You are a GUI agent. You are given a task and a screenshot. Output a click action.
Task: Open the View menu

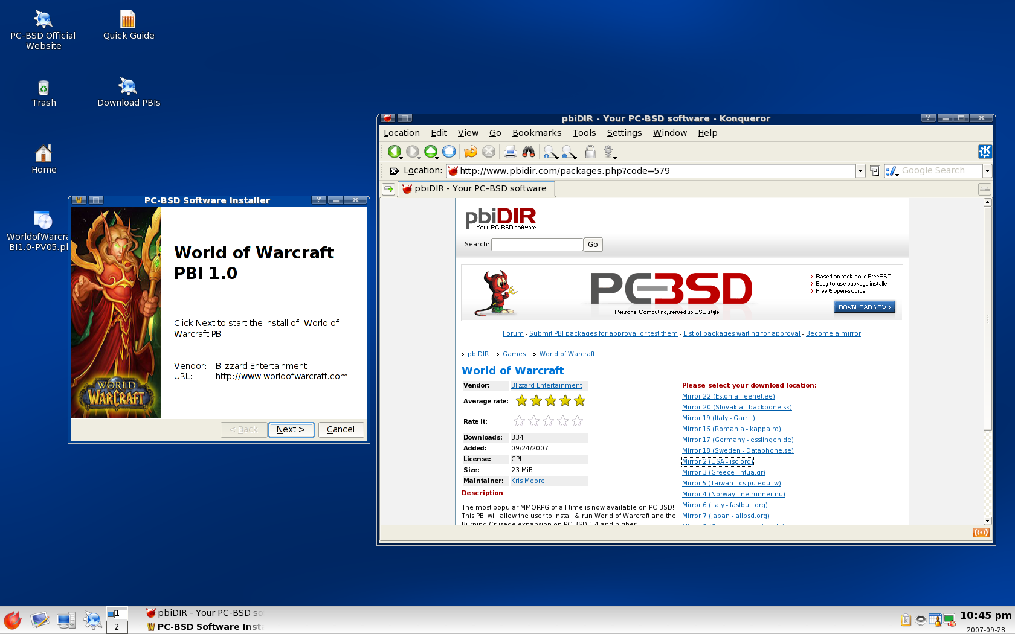(468, 133)
